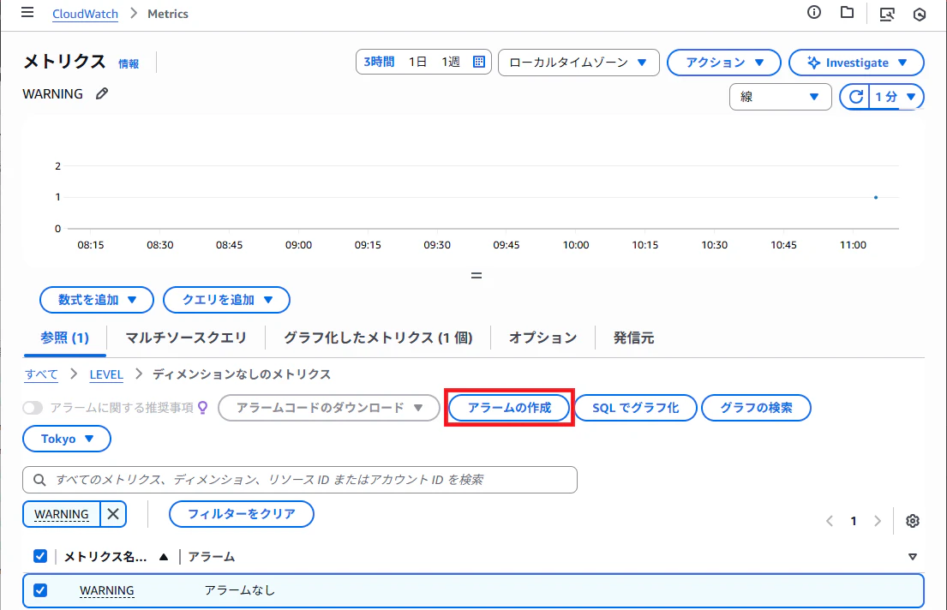Viewport: 947px width, 610px height.
Task: Click フィルターをクリア button
Action: coord(242,514)
